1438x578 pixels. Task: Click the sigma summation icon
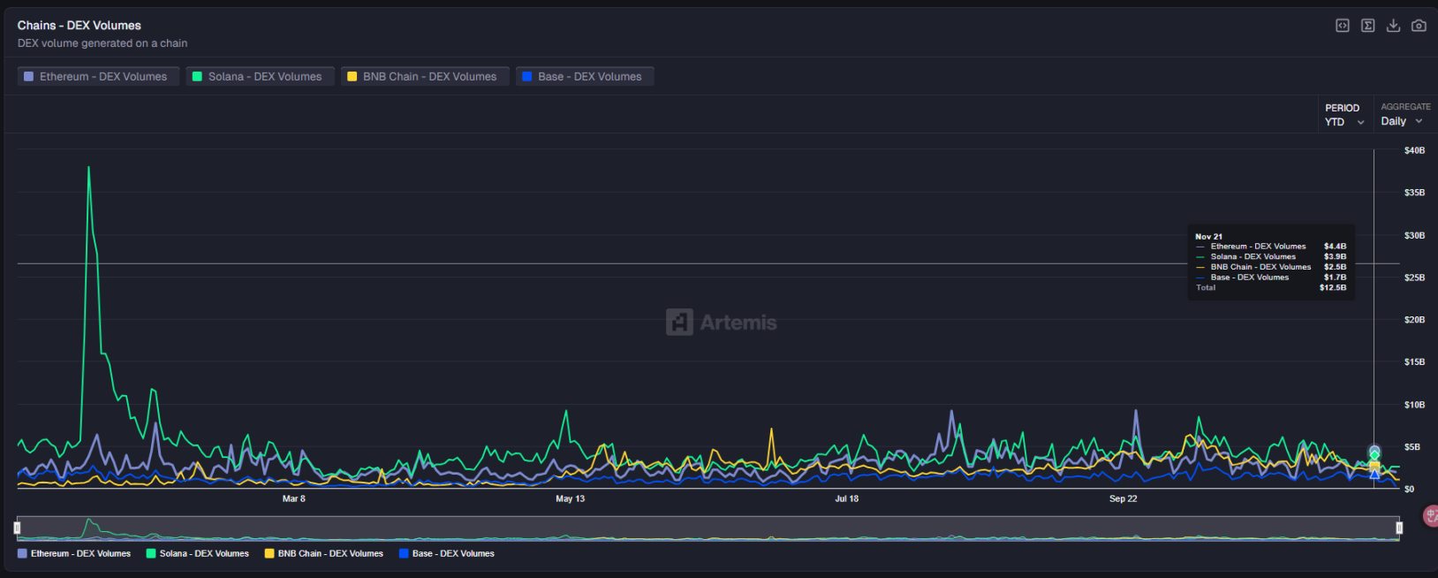click(x=1367, y=26)
